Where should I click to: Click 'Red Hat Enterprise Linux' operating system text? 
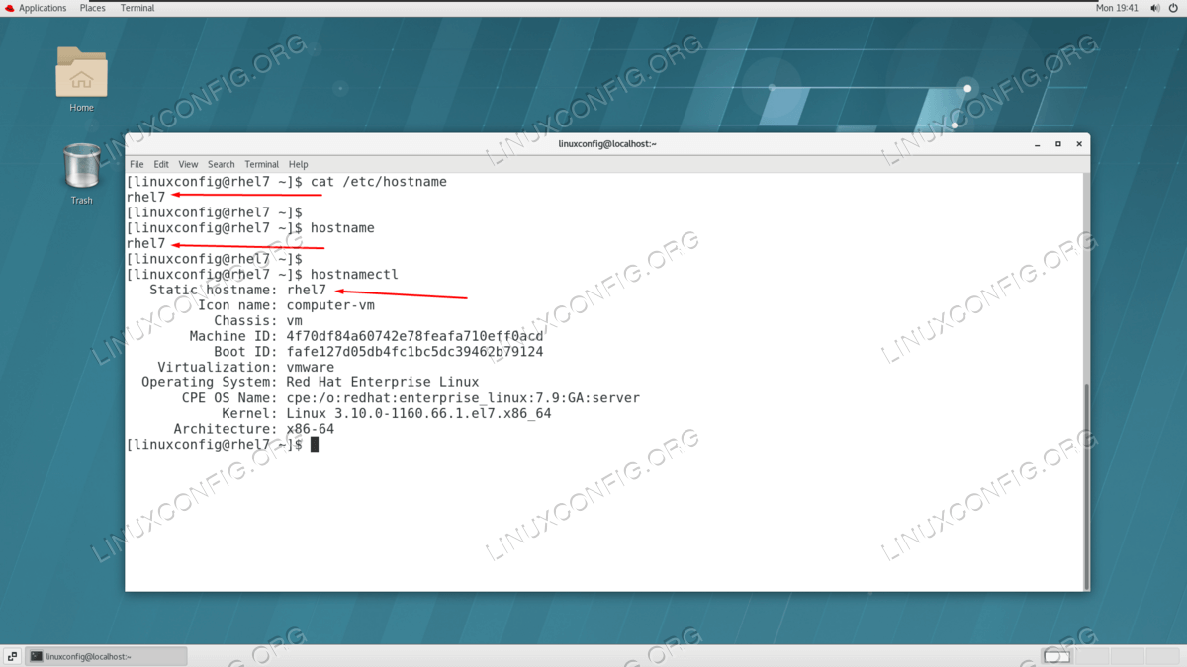point(383,382)
